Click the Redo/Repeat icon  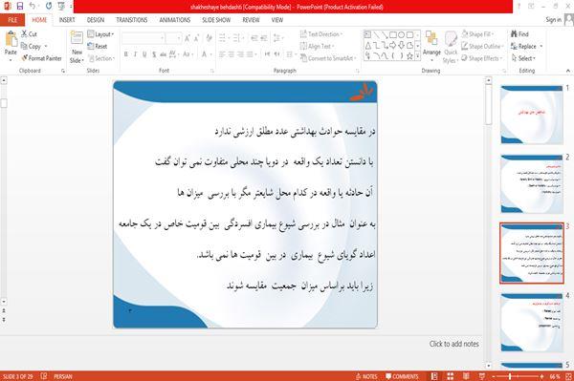(49, 6)
